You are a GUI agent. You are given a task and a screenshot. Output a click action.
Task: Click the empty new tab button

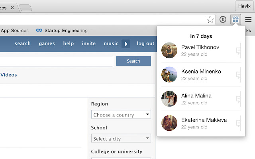pyautogui.click(x=25, y=8)
